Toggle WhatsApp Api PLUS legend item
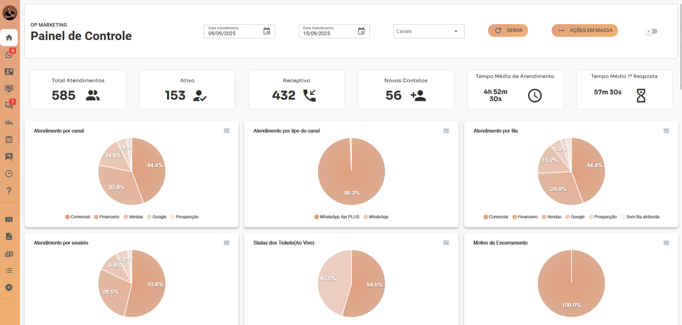 tap(337, 217)
